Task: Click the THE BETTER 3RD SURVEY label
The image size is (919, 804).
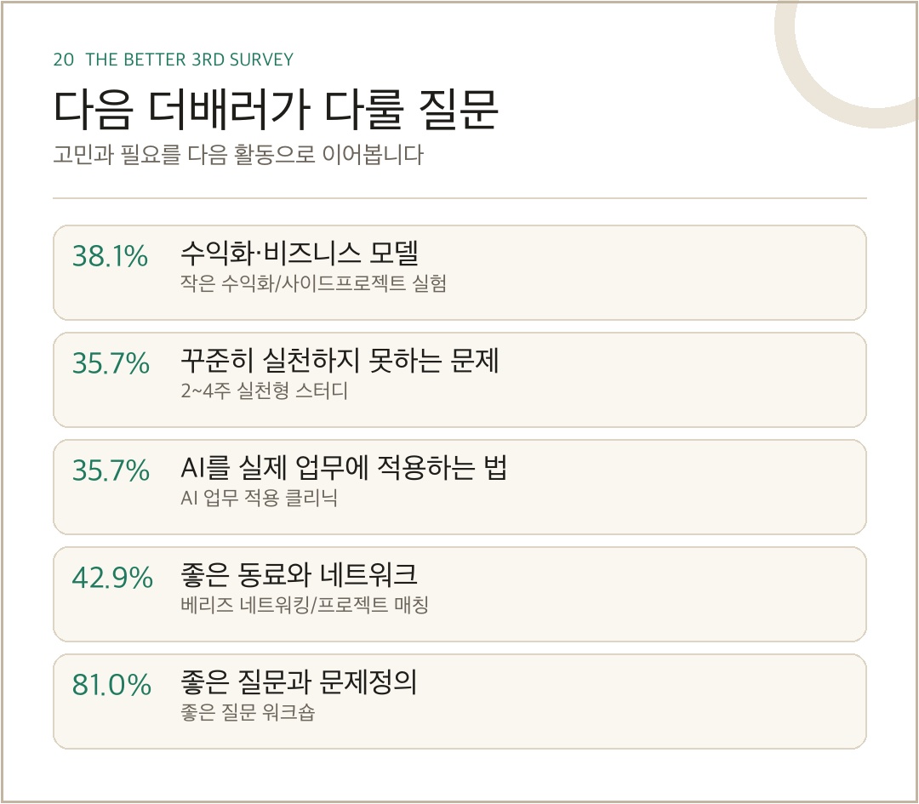Action: [x=189, y=60]
